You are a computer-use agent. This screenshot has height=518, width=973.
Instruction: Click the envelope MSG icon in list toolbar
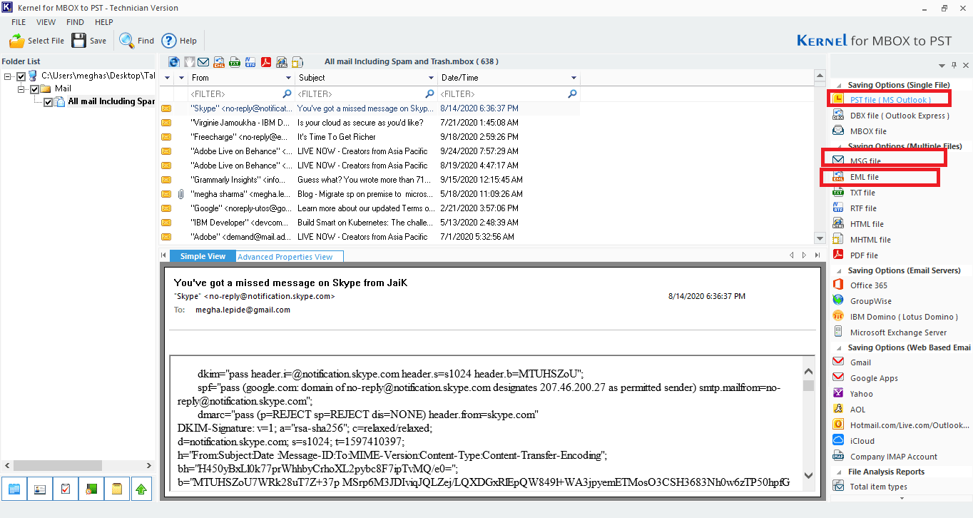click(x=203, y=62)
